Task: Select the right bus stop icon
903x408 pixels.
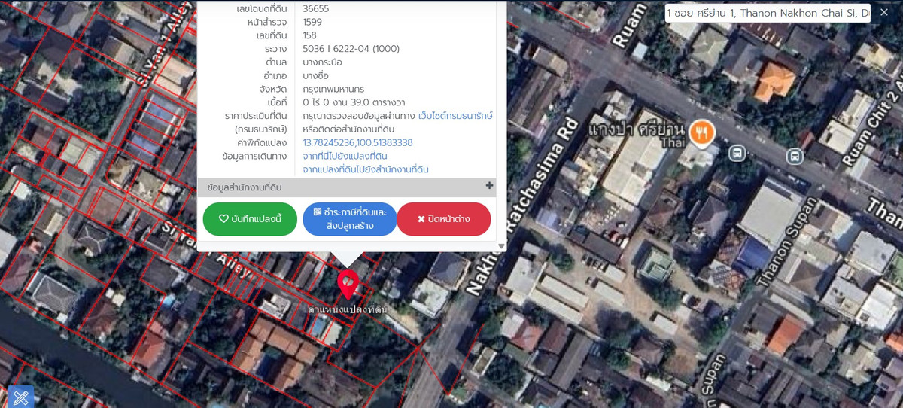Action: point(793,157)
